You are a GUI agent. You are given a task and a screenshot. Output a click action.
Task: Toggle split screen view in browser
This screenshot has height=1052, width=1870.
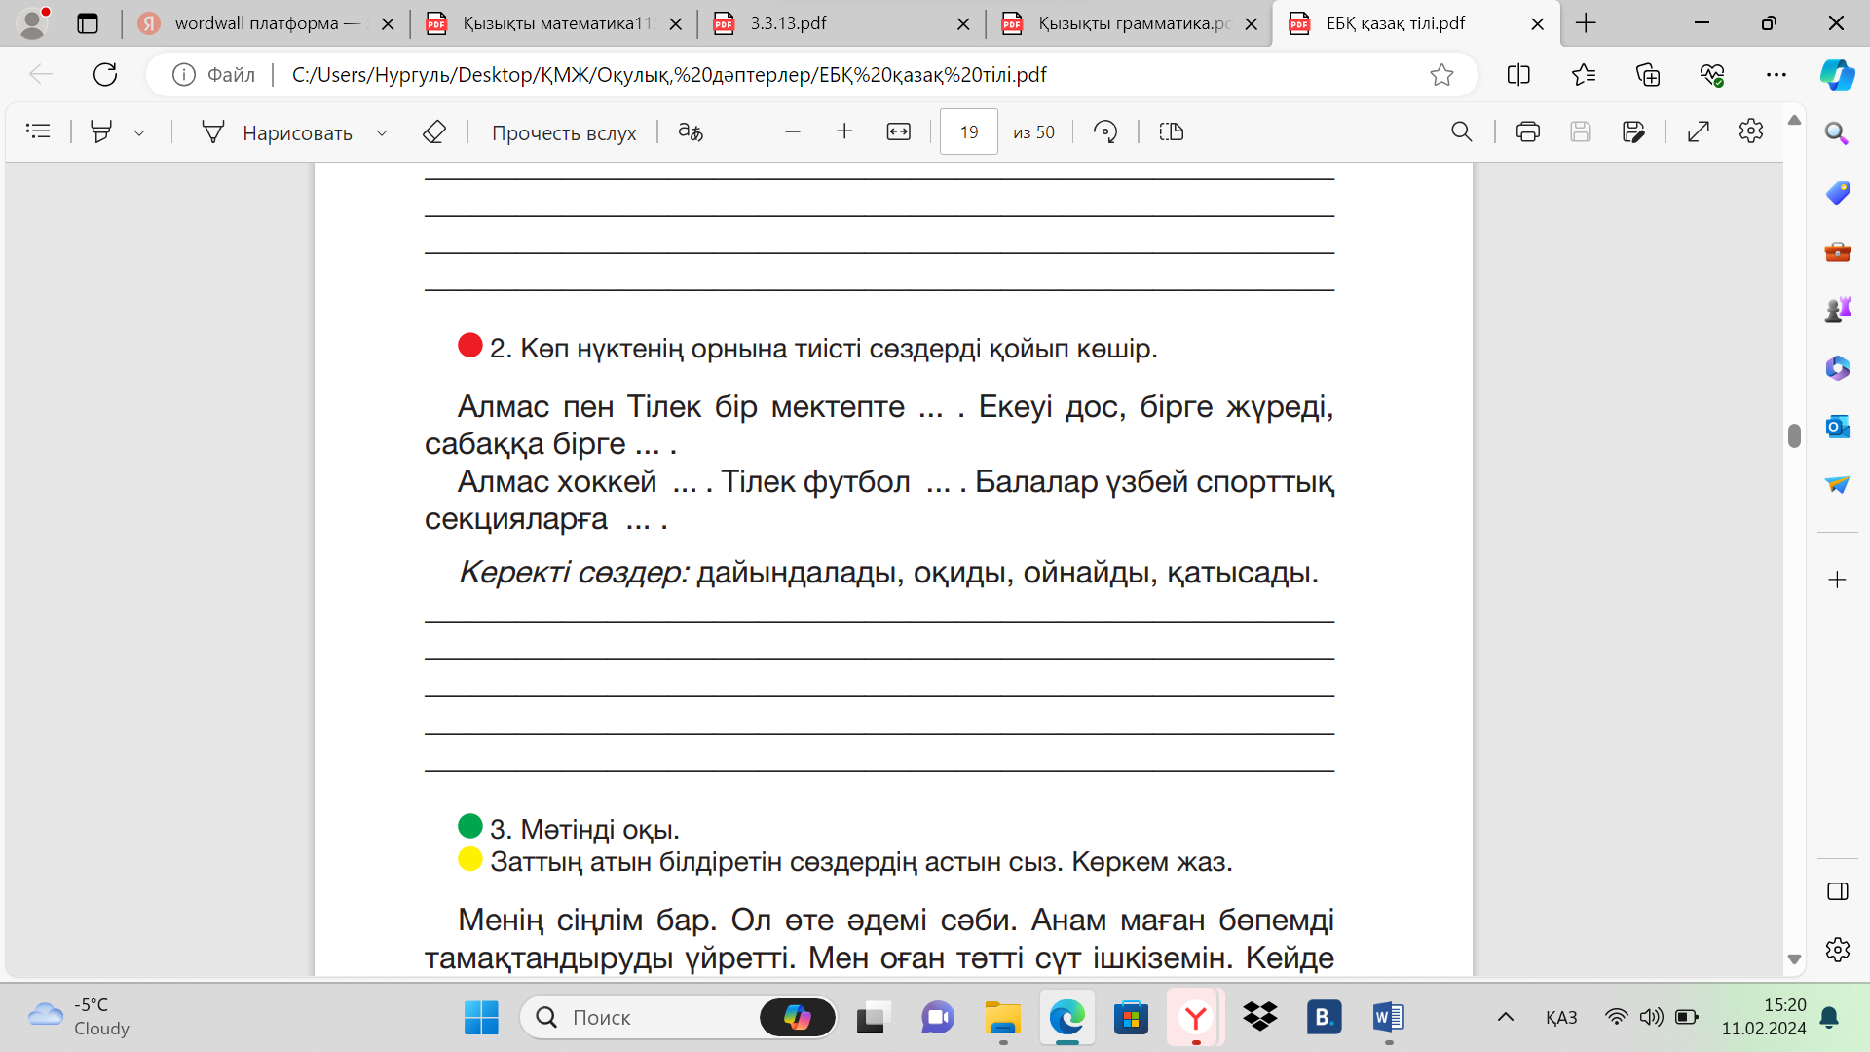tap(1518, 75)
